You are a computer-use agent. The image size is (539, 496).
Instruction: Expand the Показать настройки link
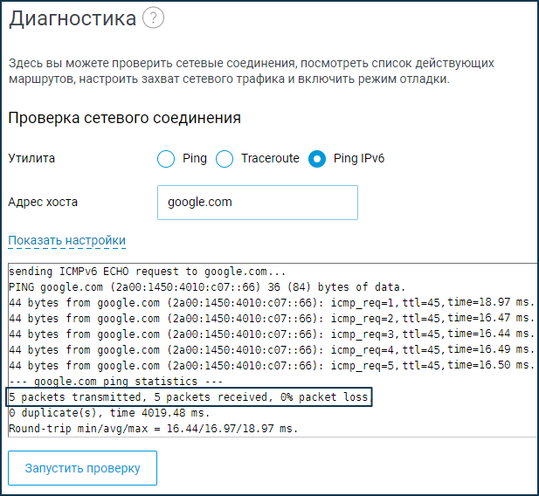click(x=67, y=240)
